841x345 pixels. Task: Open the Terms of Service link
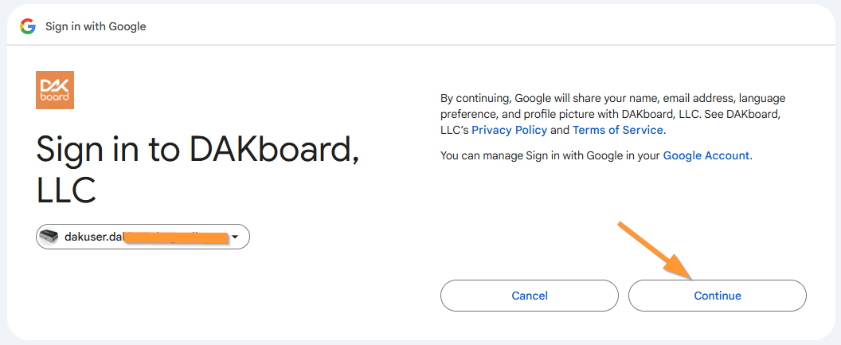[x=618, y=130]
